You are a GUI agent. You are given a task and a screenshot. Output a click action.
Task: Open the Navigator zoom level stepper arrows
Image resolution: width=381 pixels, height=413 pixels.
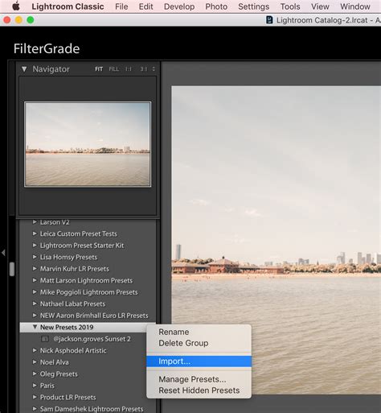tap(154, 69)
